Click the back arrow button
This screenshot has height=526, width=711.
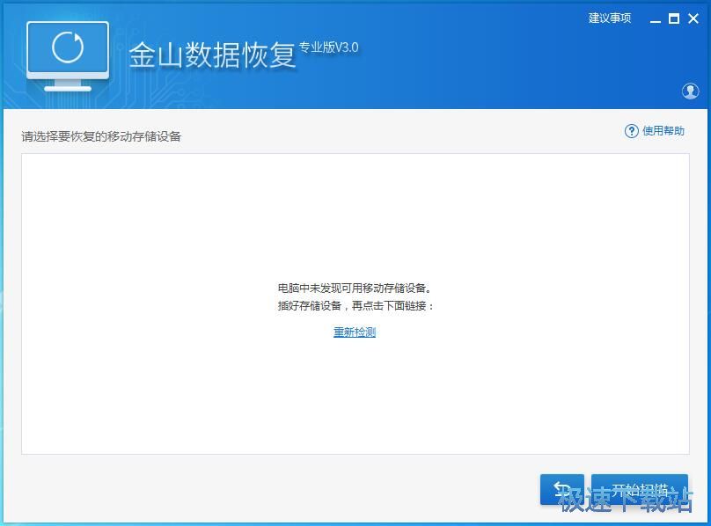(x=561, y=489)
